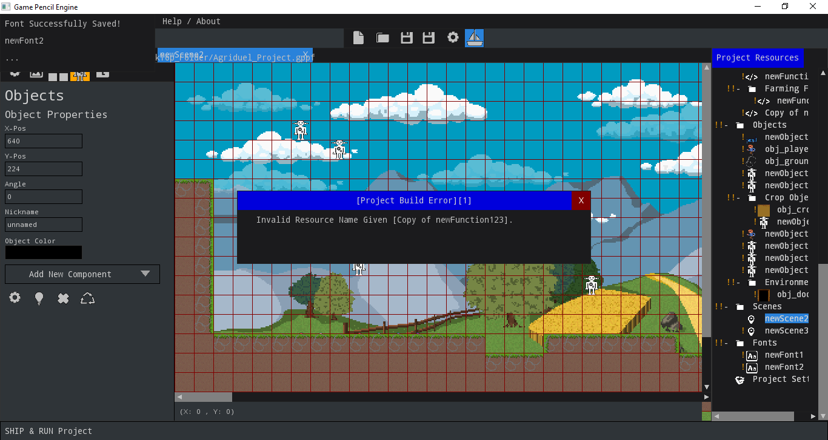The height and width of the screenshot is (440, 828).
Task: Click newScene3 map-pin icon
Action: point(752,331)
